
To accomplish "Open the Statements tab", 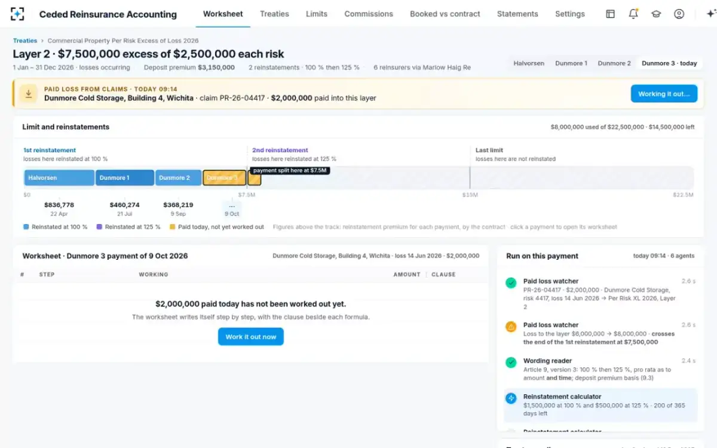I will point(517,14).
